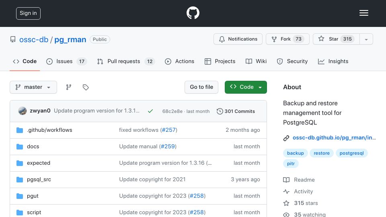Click the folder icon beside pgsql_src

(20, 180)
